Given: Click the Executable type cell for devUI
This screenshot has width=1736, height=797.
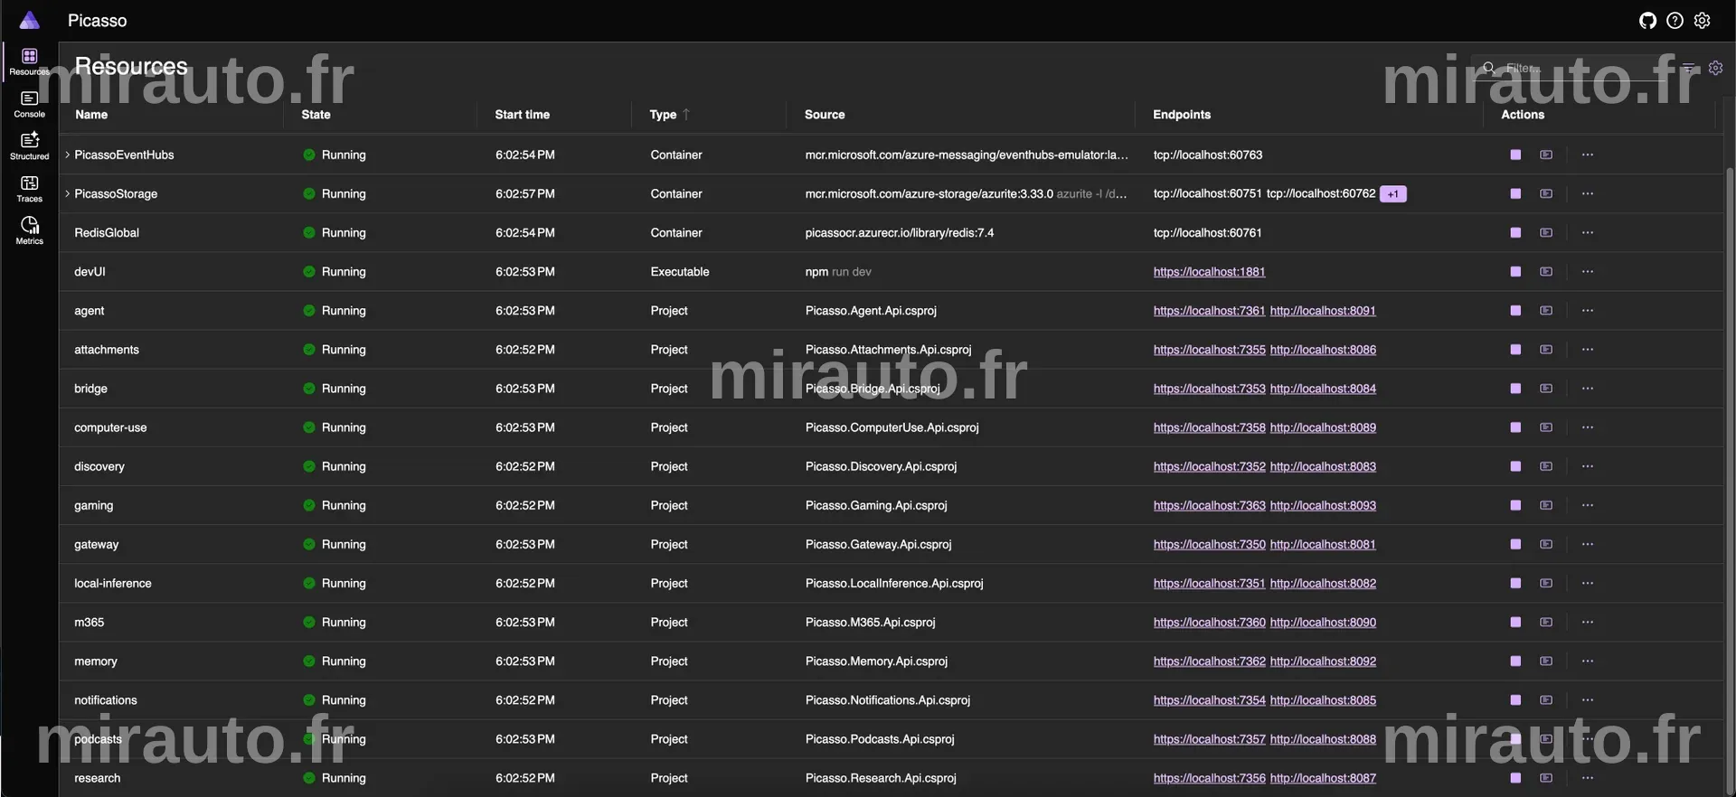Looking at the screenshot, I should point(680,271).
